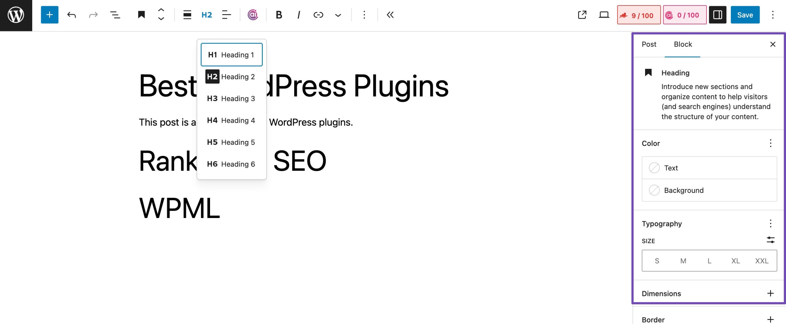Select Heading 4 level

(232, 120)
